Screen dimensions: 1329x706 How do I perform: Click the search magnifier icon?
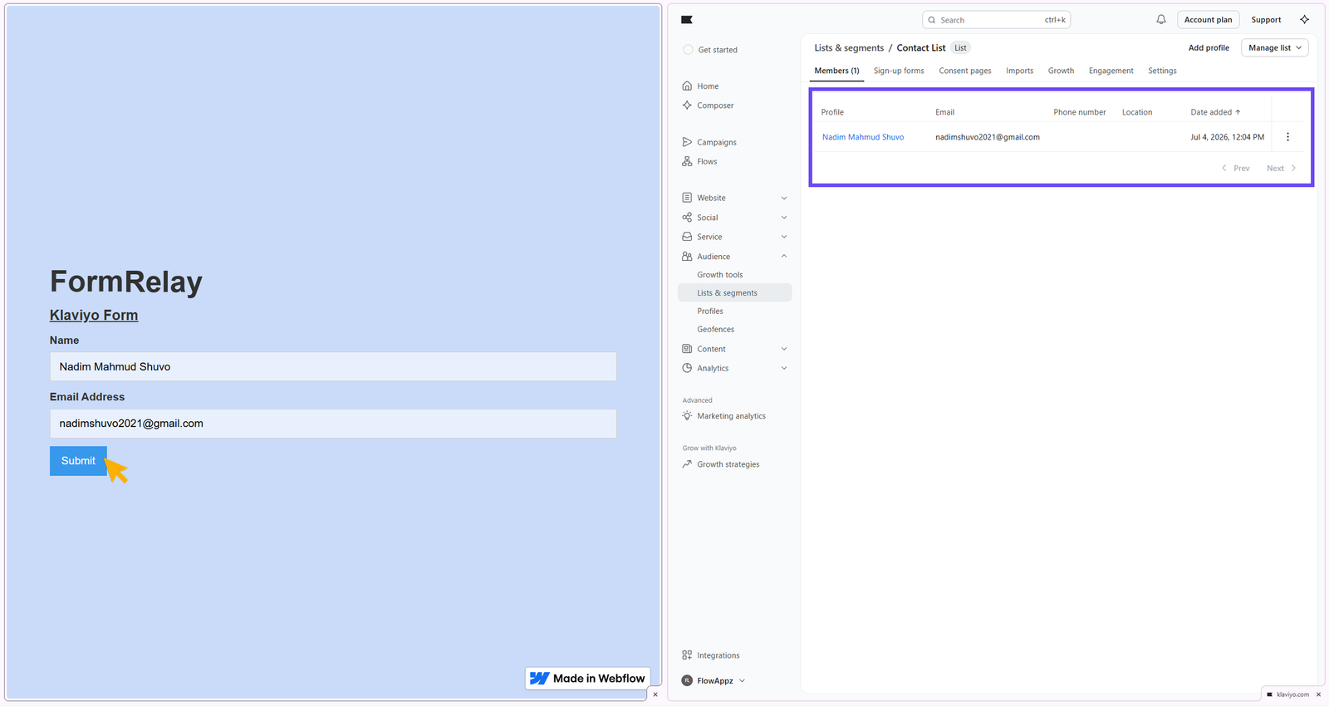pyautogui.click(x=932, y=20)
